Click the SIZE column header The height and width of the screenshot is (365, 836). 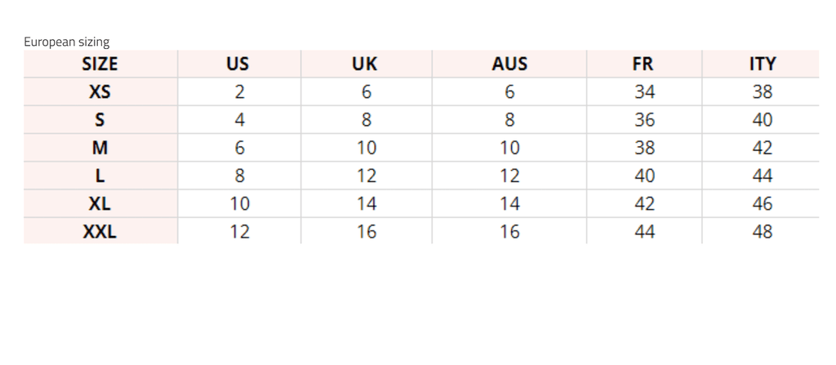point(100,64)
